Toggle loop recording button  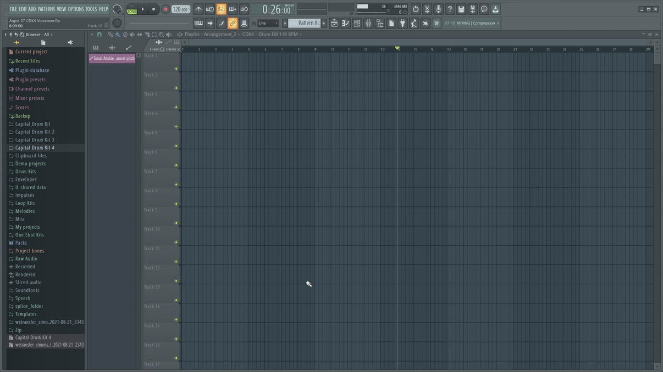coord(244,9)
